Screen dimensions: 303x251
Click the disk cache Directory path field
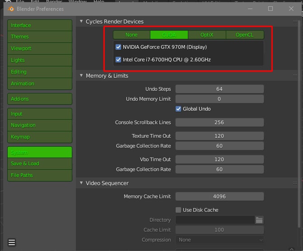click(215, 220)
